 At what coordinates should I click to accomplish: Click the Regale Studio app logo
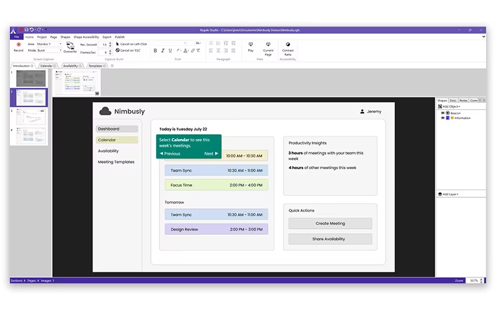click(x=13, y=30)
